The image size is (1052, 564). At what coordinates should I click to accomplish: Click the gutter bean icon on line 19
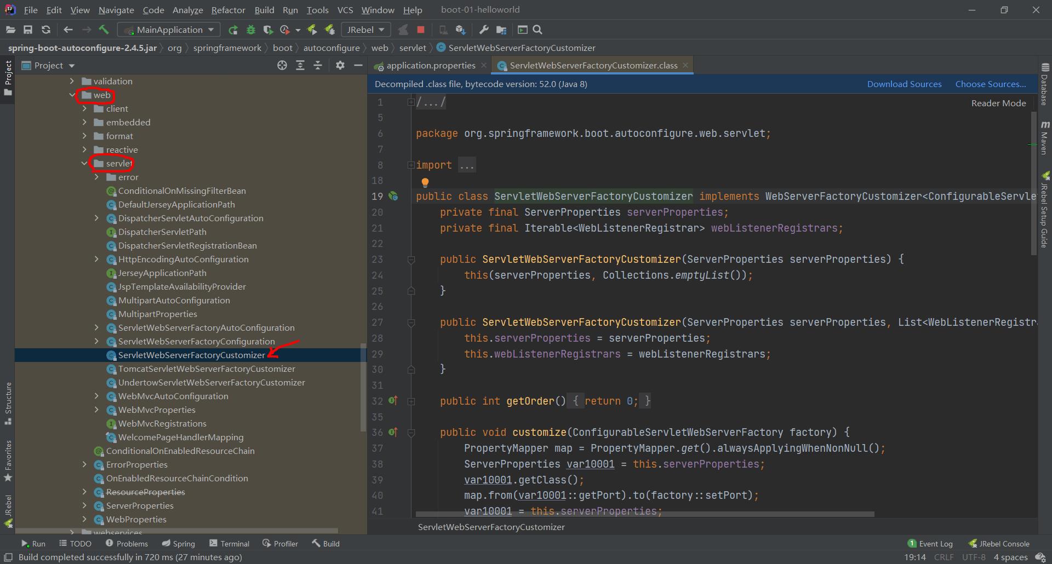(393, 196)
